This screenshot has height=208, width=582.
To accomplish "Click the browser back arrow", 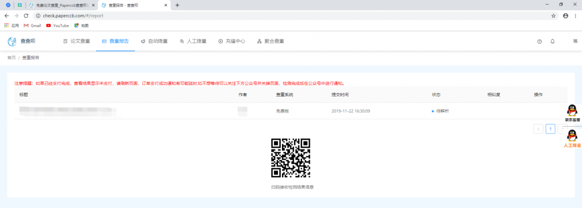I will click(7, 16).
